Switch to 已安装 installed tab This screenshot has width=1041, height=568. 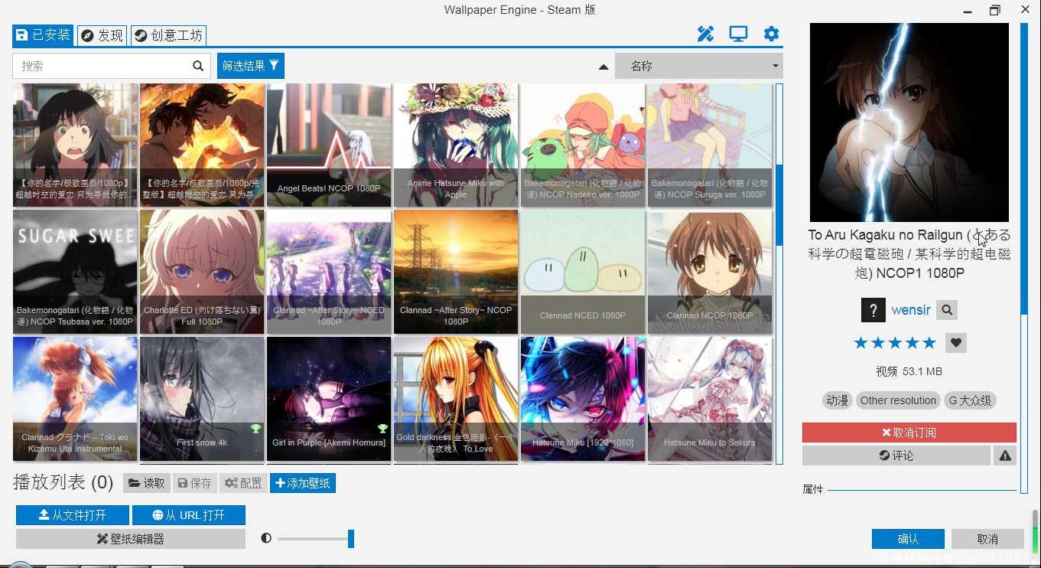(43, 35)
